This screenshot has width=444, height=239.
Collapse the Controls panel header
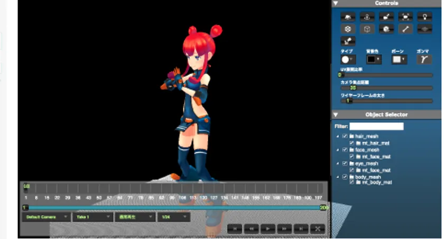point(336,3)
